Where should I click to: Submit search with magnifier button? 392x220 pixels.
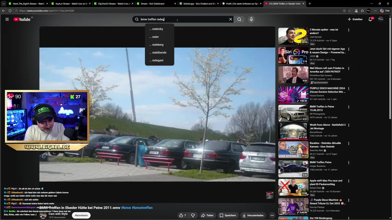pos(239,19)
